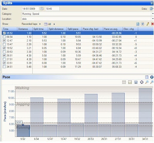This screenshot has height=143, width=154.
Task: Click the red X delete icon
Action: (x=152, y=24)
